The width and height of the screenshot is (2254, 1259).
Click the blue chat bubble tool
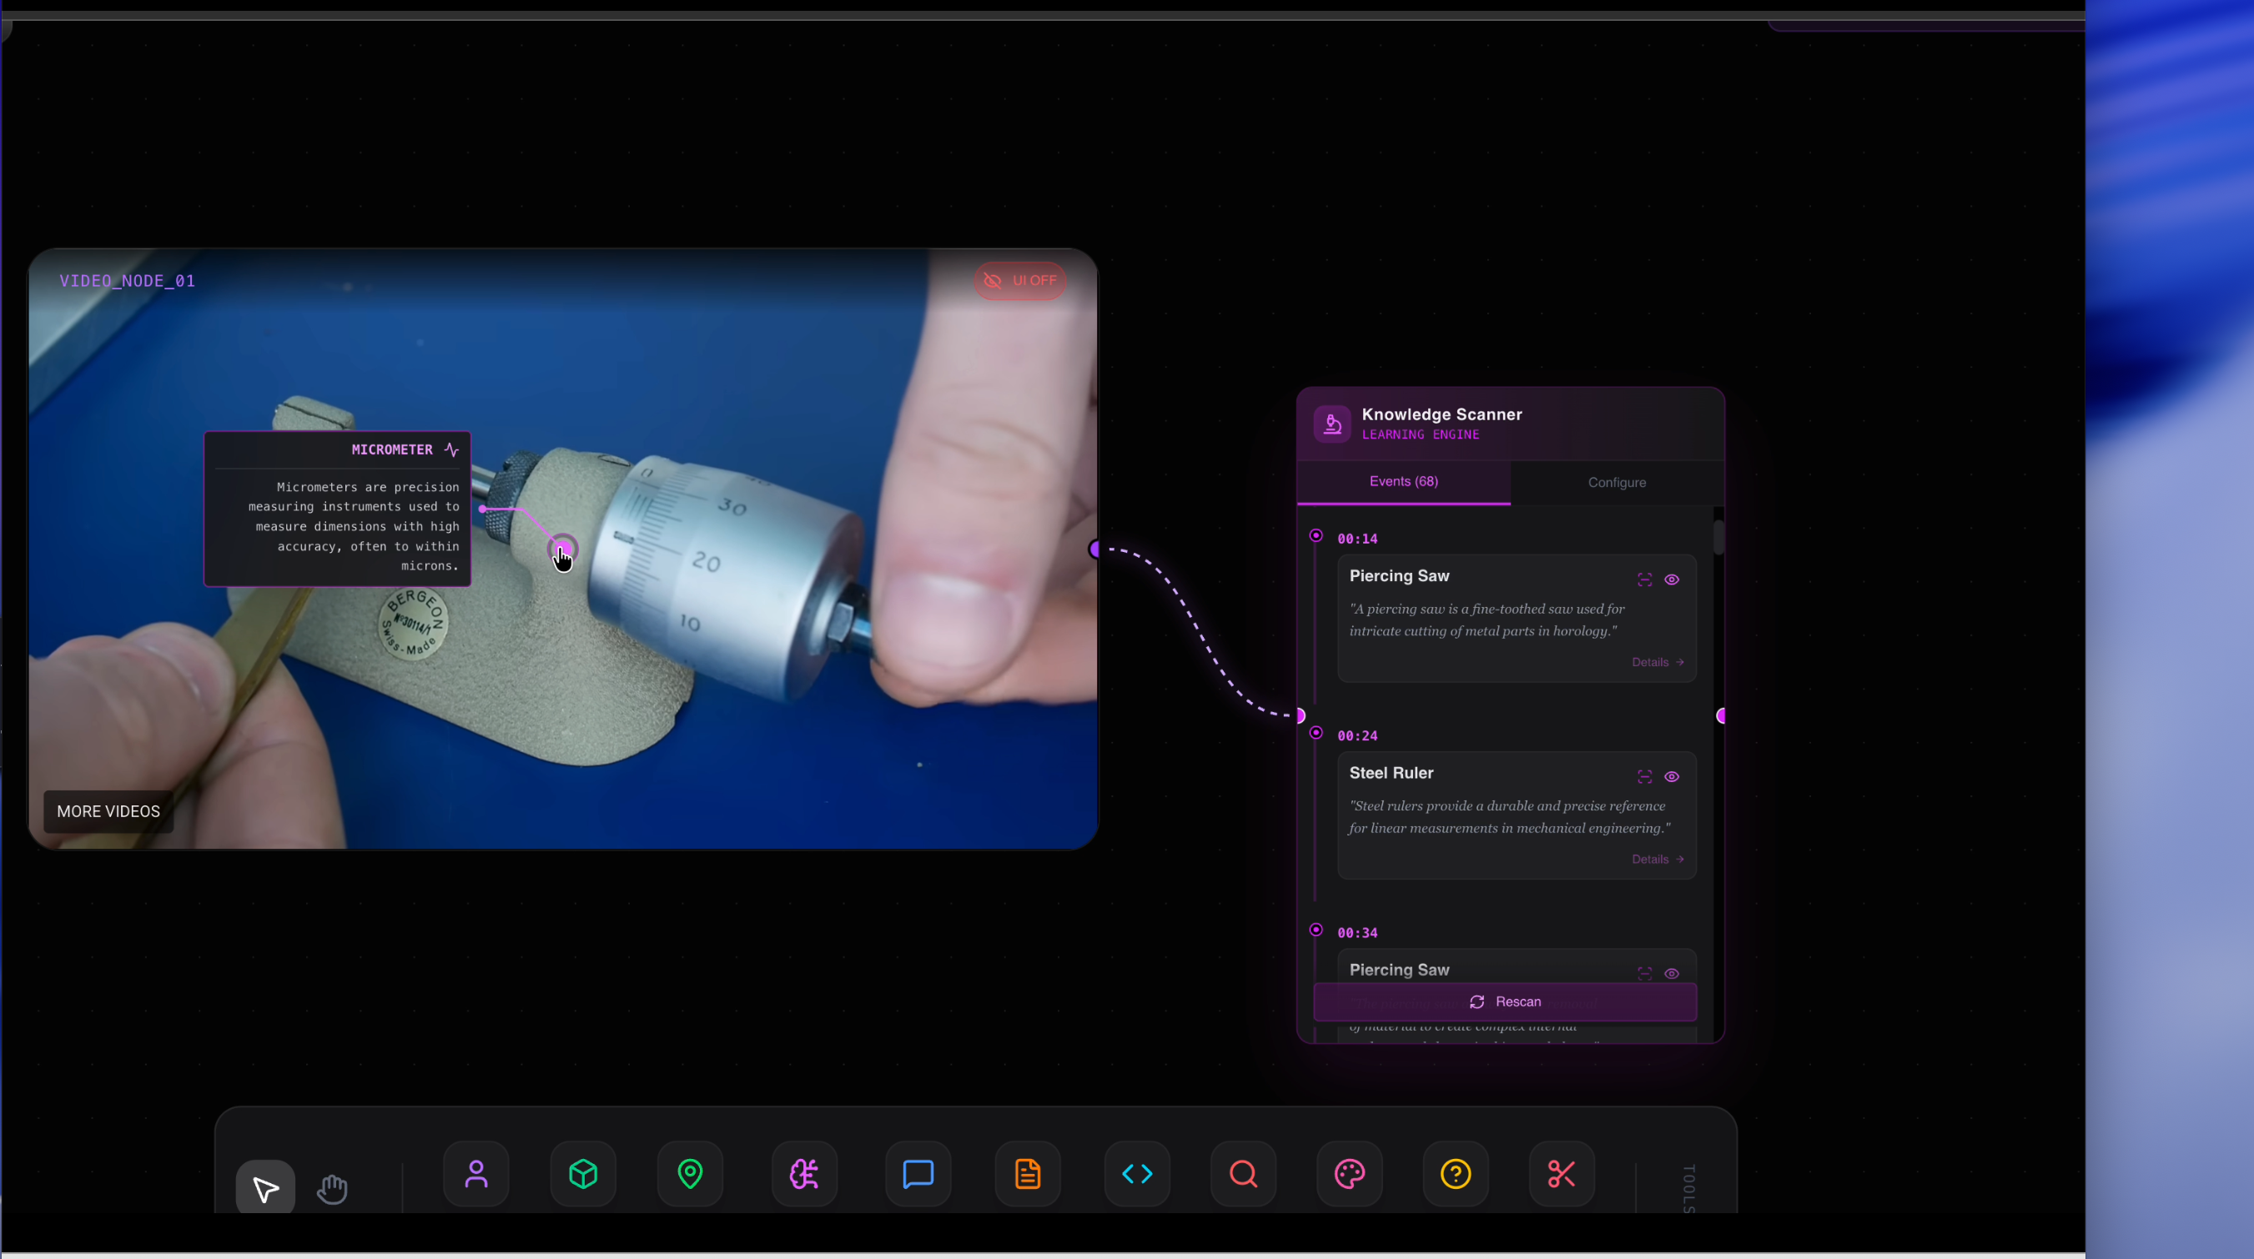(x=918, y=1173)
